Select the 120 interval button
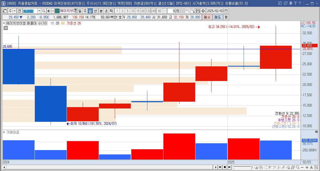Image resolution: width=320 pixels, height=171 pixels. point(148,11)
